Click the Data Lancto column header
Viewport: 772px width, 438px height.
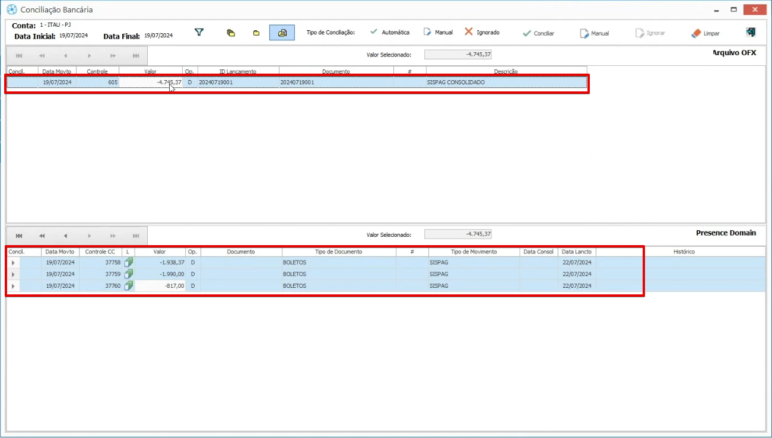pyautogui.click(x=577, y=252)
